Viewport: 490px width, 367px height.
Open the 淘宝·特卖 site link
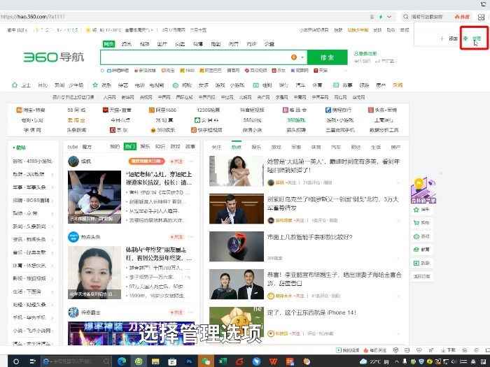(31, 110)
